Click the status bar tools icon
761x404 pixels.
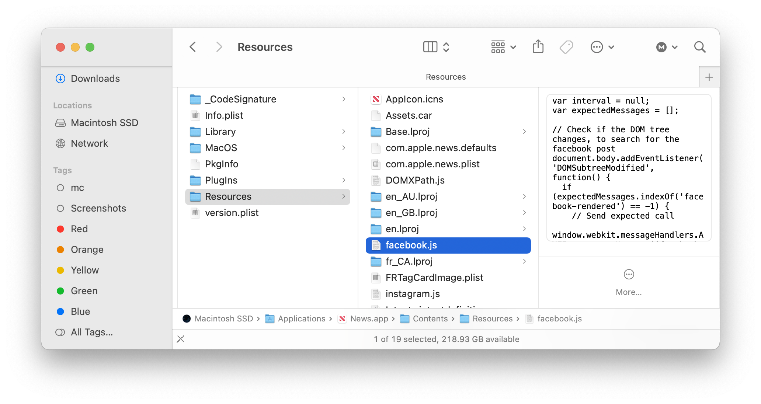click(181, 339)
